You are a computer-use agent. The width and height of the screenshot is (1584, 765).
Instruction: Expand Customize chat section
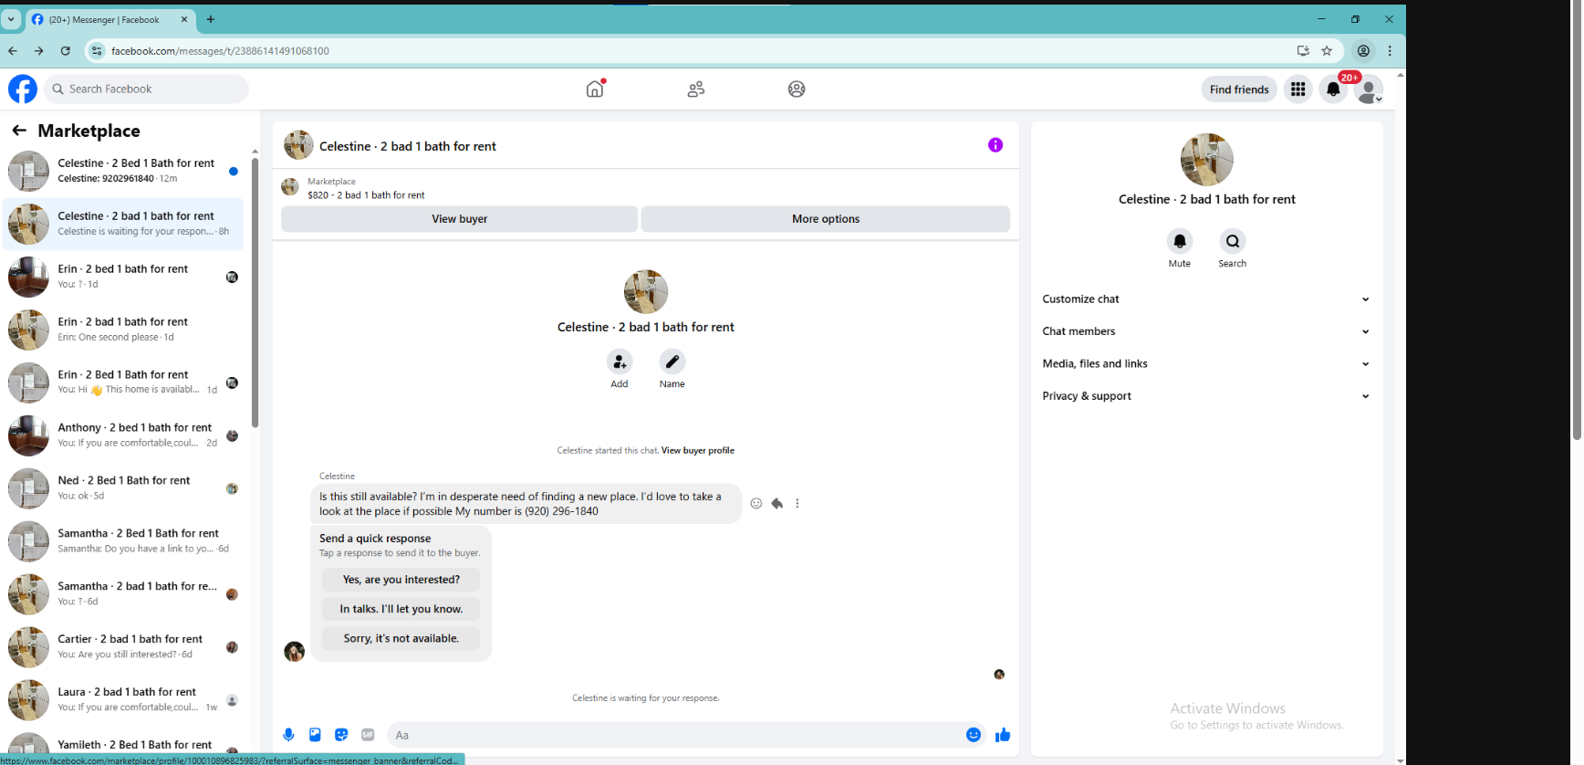pos(1206,299)
